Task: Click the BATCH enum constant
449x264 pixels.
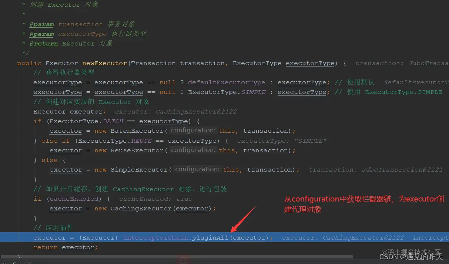Action: (113, 121)
